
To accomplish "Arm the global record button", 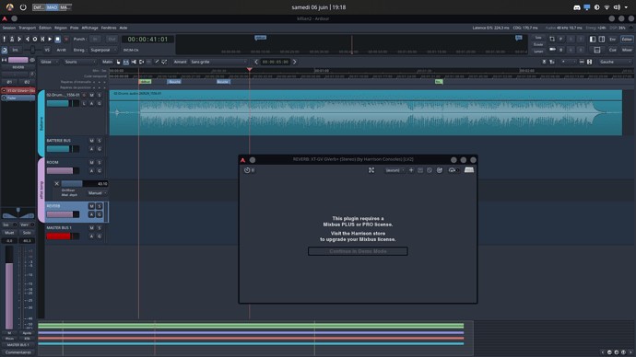I will pyautogui.click(x=66, y=40).
